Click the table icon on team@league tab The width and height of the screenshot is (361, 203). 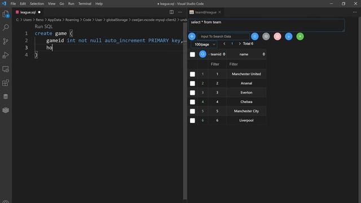(192, 12)
